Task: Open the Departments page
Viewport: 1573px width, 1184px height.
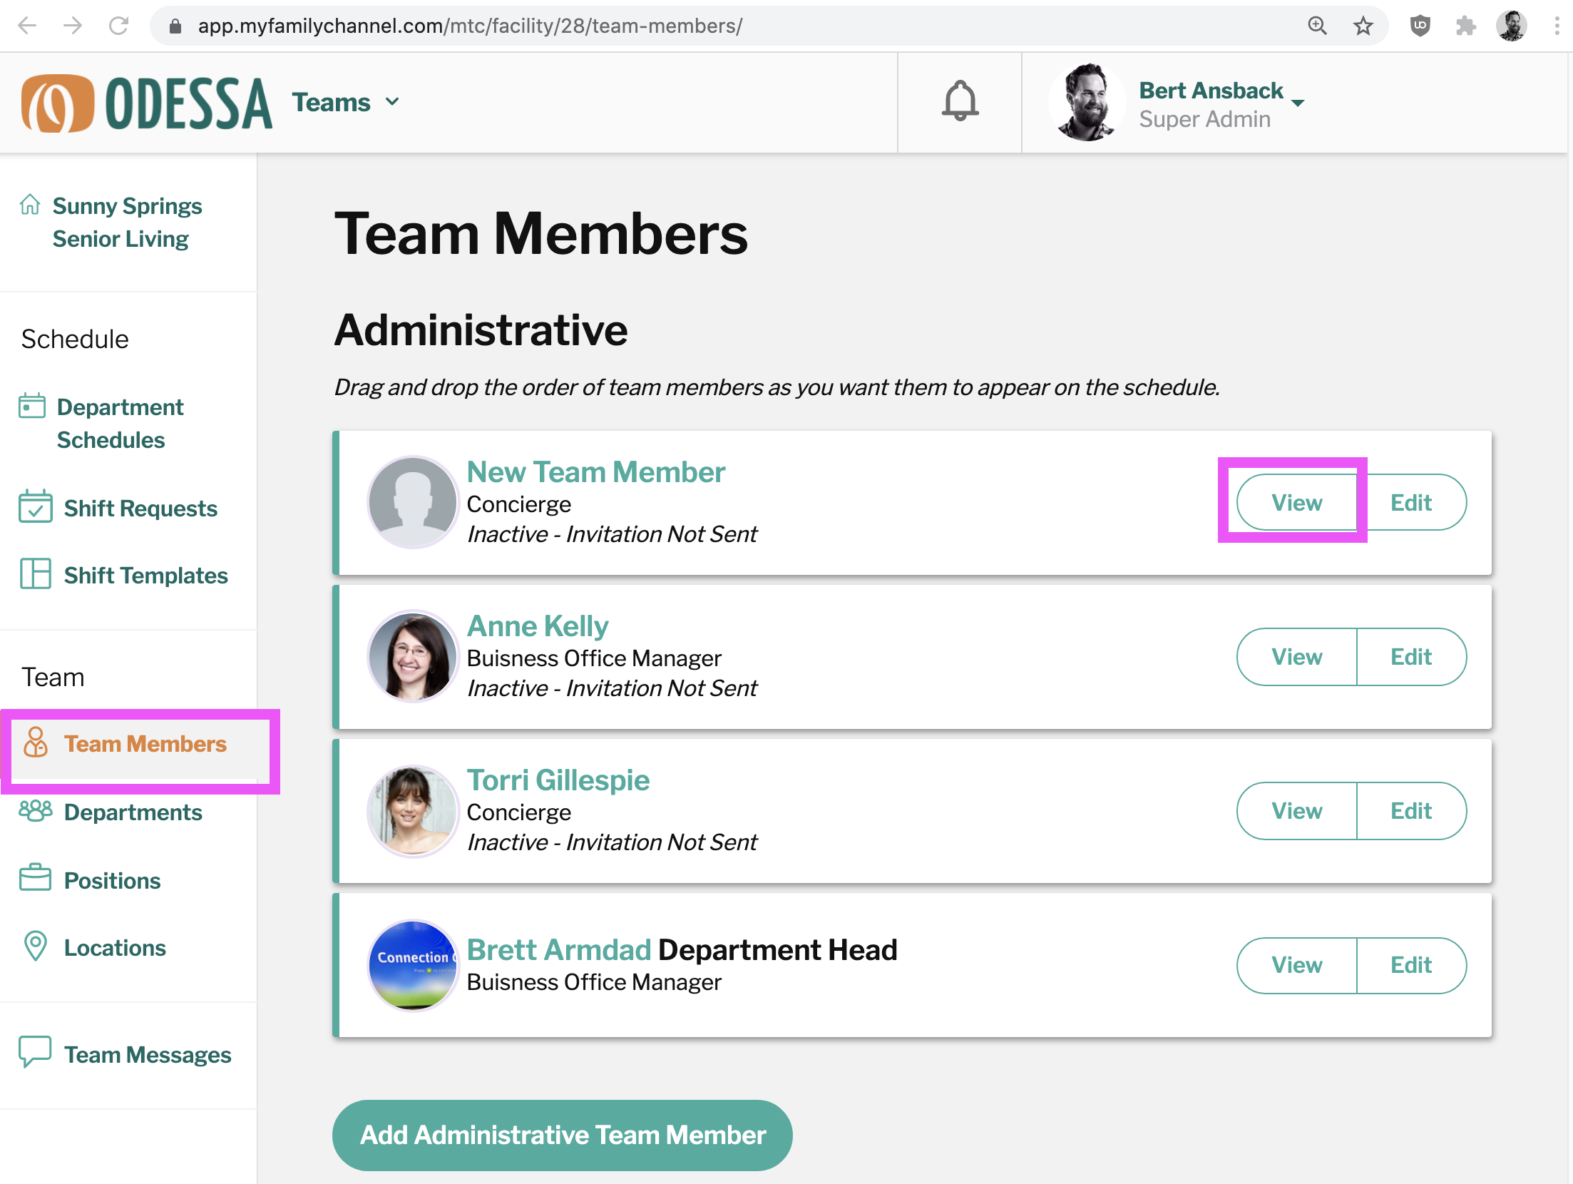Action: pyautogui.click(x=133, y=812)
